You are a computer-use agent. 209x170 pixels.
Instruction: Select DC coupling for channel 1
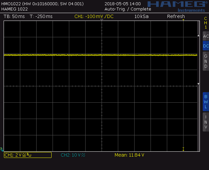tap(205, 46)
